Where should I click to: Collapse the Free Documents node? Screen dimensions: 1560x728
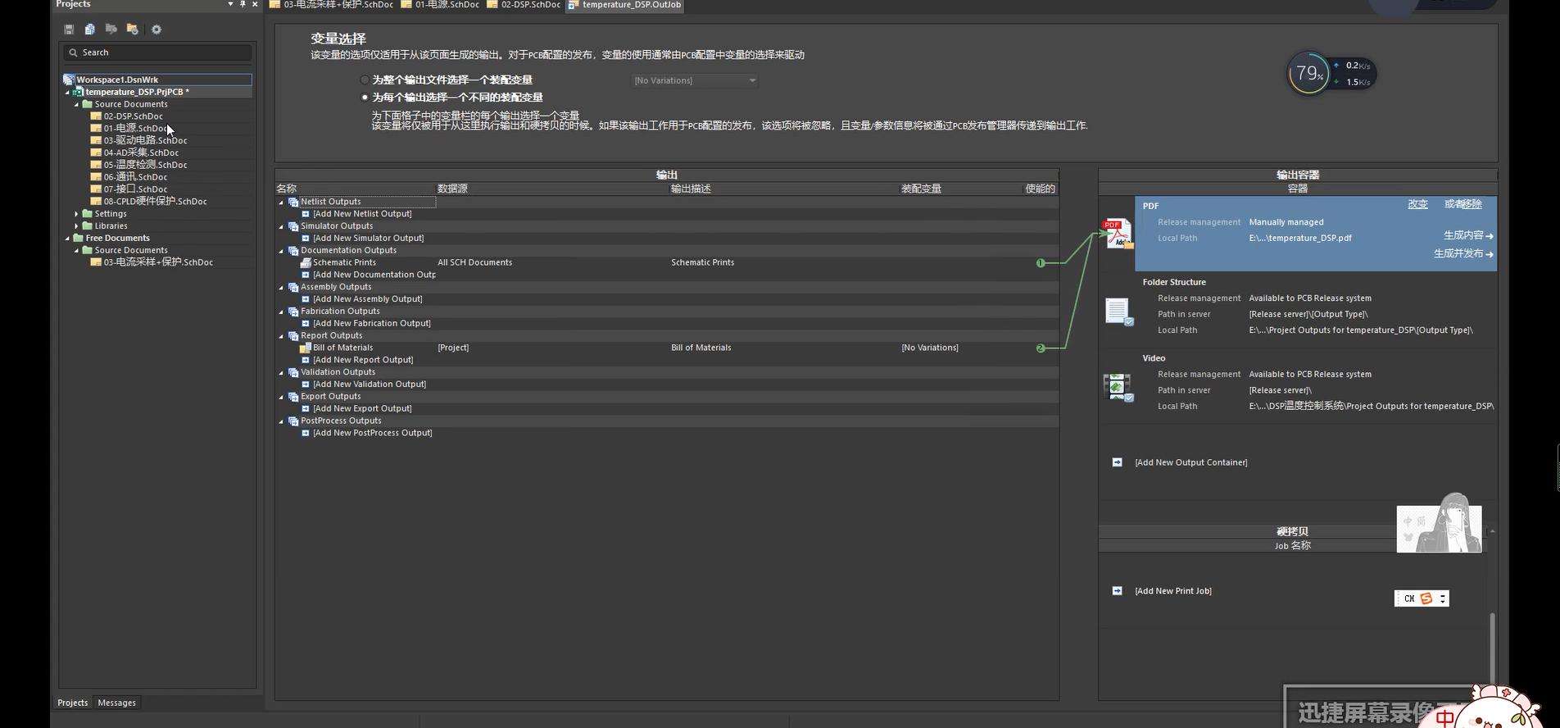[x=68, y=239]
